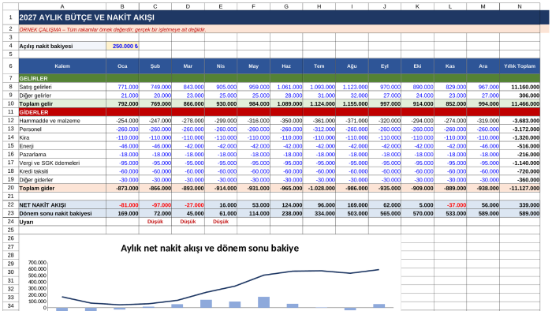The width and height of the screenshot is (552, 311).
Task: Select the 'Ara' month header cell
Action: pos(483,66)
